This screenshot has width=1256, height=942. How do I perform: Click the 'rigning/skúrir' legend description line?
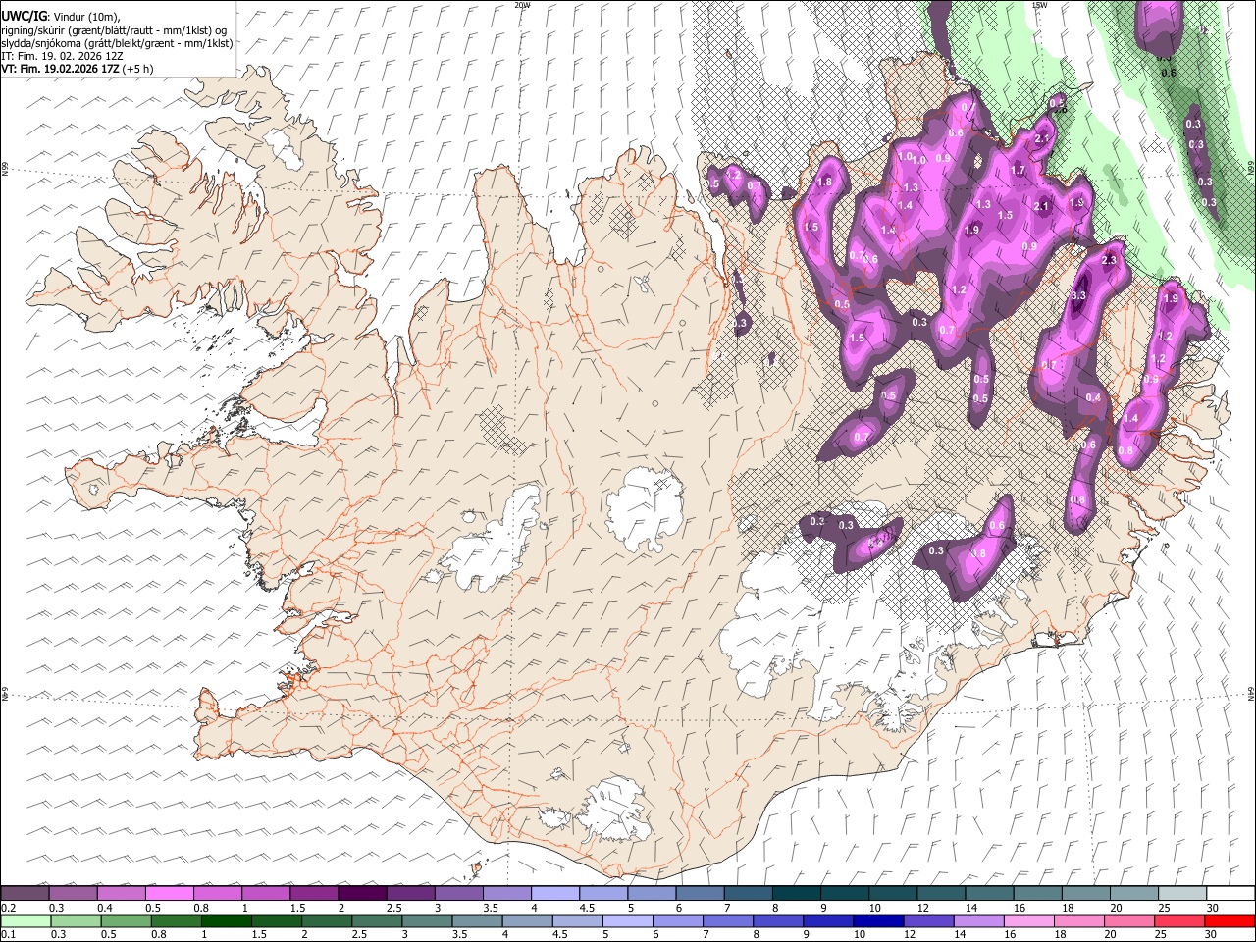(113, 29)
